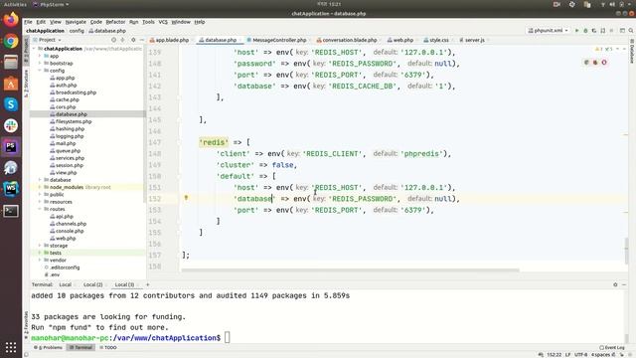The height and width of the screenshot is (358, 636).
Task: Click the LF line separator in status bar
Action: coord(567,354)
